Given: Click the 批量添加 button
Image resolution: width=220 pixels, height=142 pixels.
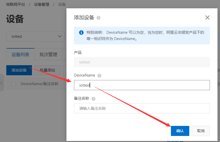Looking at the screenshot, I should [x=47, y=70].
